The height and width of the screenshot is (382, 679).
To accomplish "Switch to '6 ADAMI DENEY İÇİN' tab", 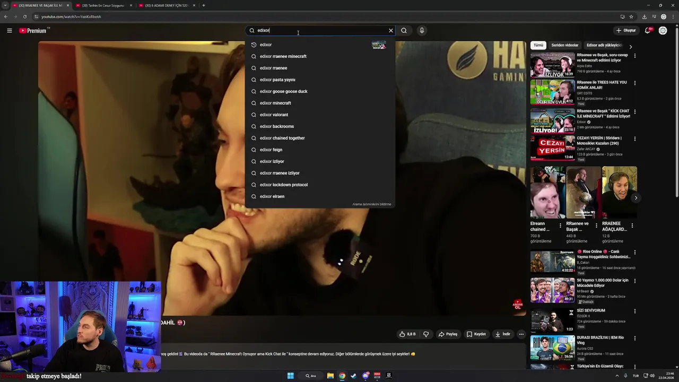I will (x=167, y=5).
